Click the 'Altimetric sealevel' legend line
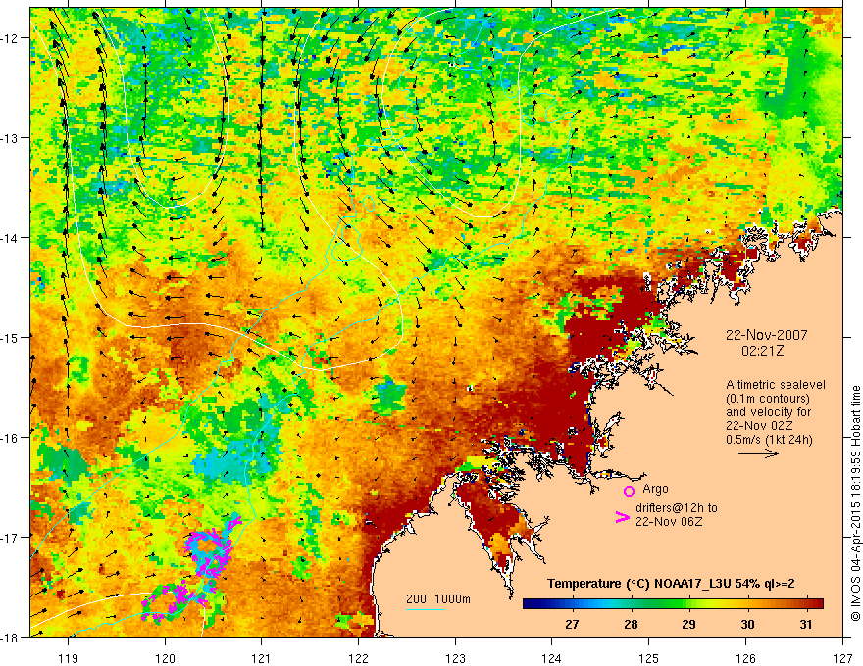 (776, 385)
